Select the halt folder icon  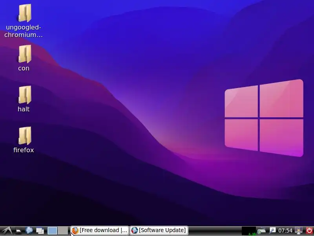[x=25, y=95]
